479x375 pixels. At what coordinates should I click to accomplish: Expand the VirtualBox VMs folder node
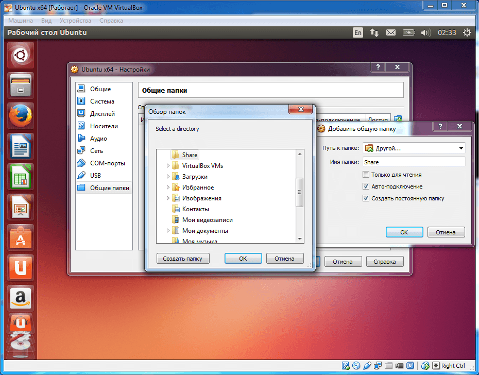point(168,166)
